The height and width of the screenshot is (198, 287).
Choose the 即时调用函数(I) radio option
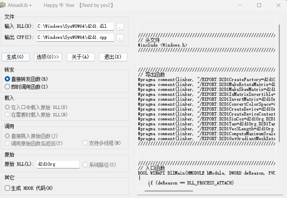pyautogui.click(x=8, y=87)
